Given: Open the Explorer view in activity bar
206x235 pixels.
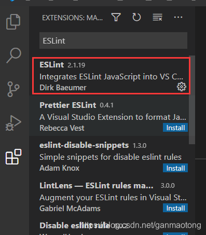Looking at the screenshot, I should pos(13,22).
